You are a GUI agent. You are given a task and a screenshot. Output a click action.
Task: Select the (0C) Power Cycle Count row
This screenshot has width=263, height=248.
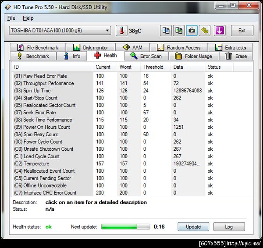[131, 142]
